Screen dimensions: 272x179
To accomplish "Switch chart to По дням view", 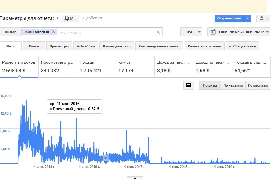I will point(210,85).
